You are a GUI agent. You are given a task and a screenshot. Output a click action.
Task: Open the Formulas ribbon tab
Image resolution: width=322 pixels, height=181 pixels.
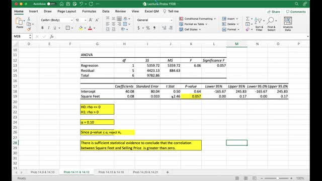coord(89,11)
